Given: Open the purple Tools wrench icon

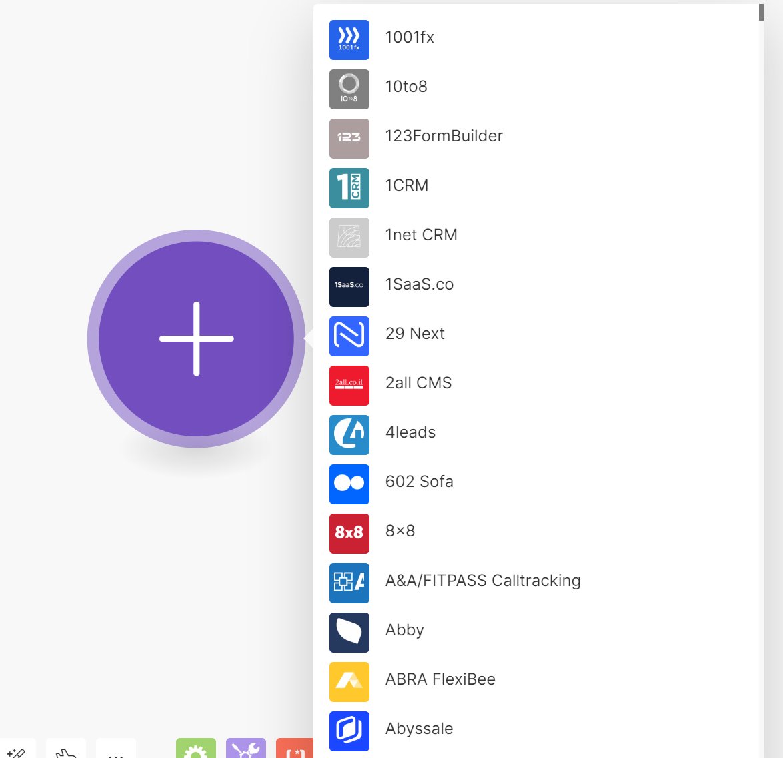Looking at the screenshot, I should click(245, 748).
